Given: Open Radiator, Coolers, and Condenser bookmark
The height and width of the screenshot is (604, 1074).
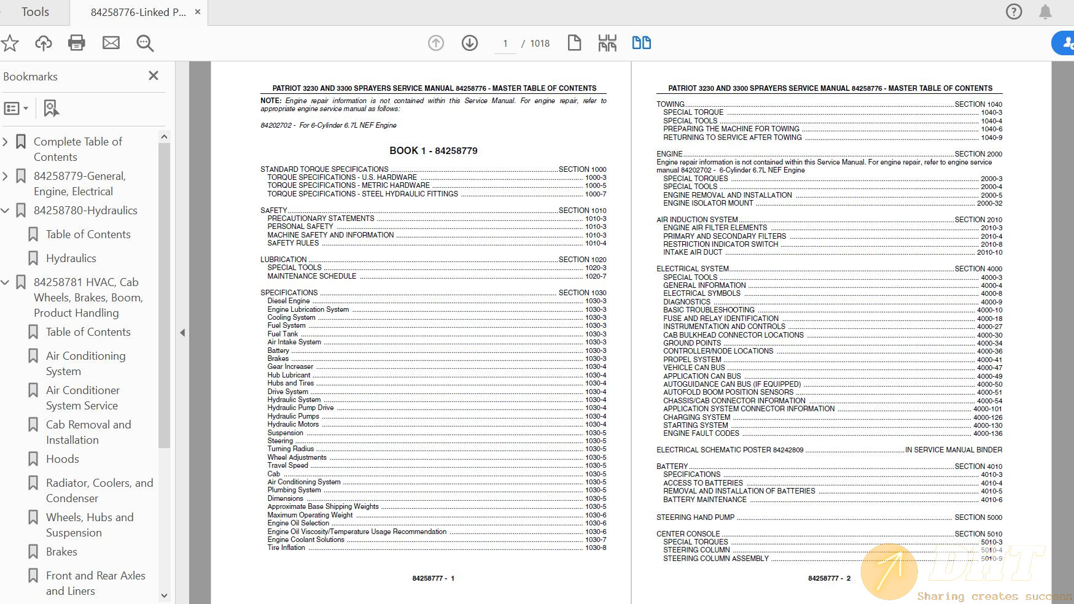Looking at the screenshot, I should [99, 490].
